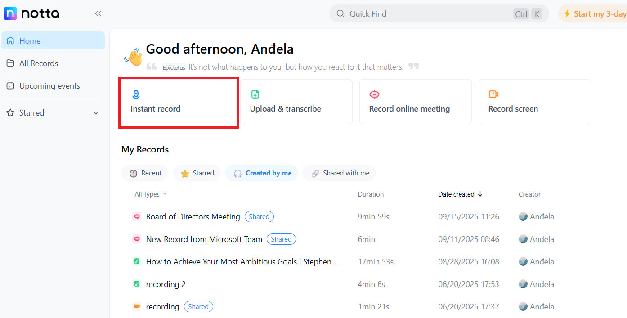Click the All Records folder icon

click(x=10, y=63)
